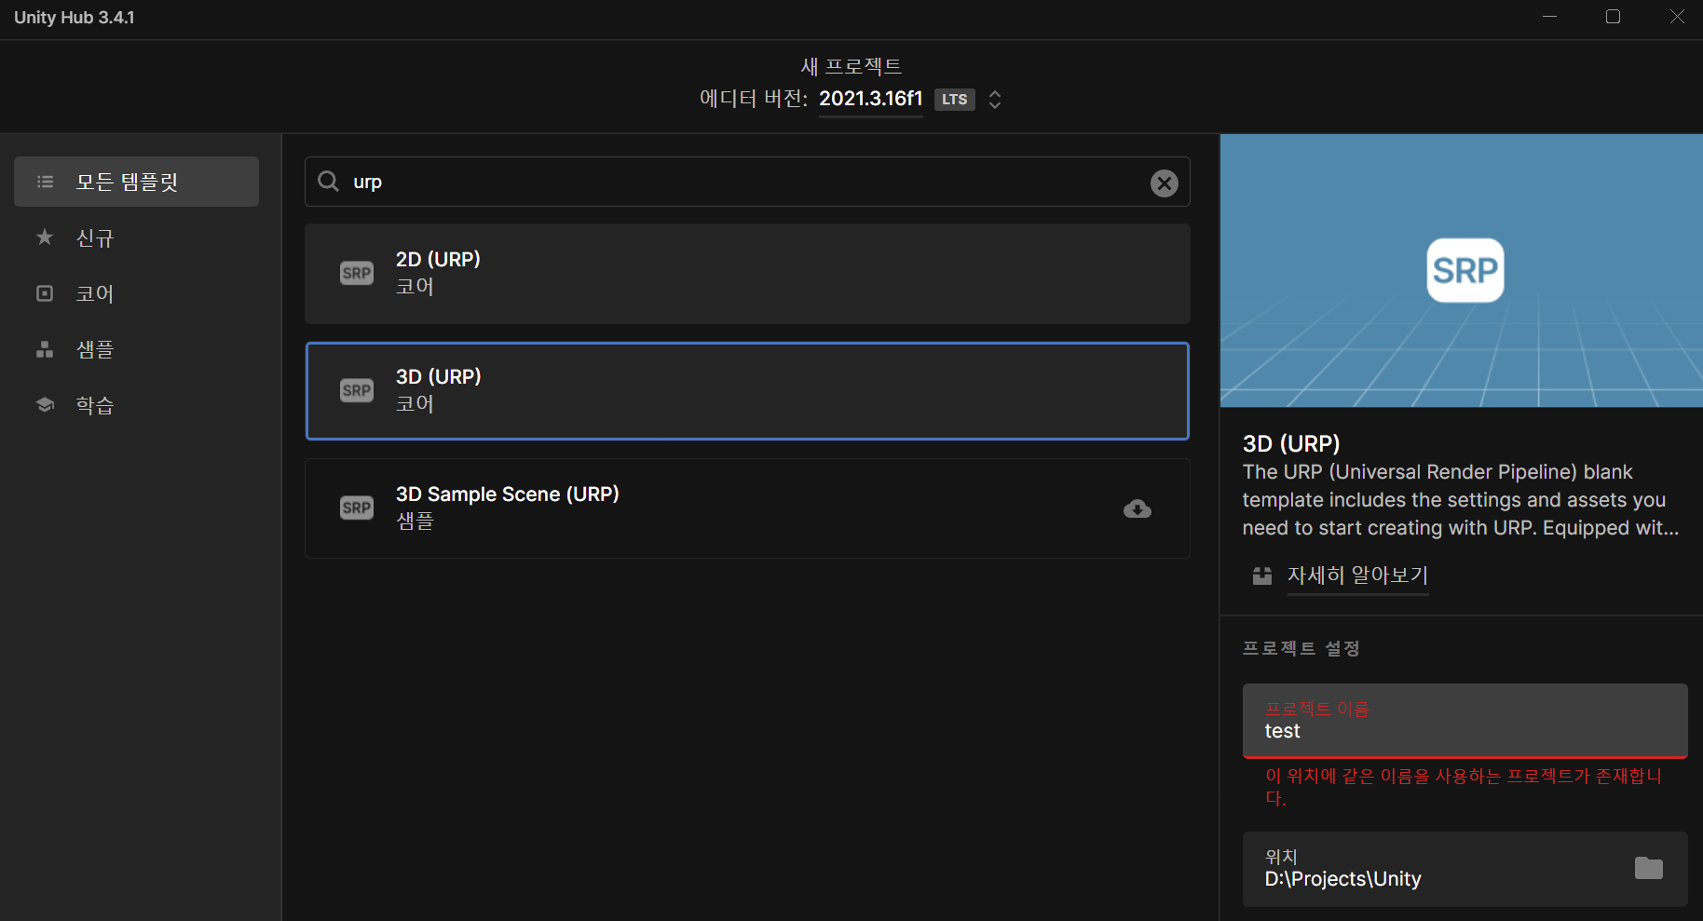The height and width of the screenshot is (921, 1703).
Task: Click the SRP preview thumbnail image
Action: (1462, 271)
